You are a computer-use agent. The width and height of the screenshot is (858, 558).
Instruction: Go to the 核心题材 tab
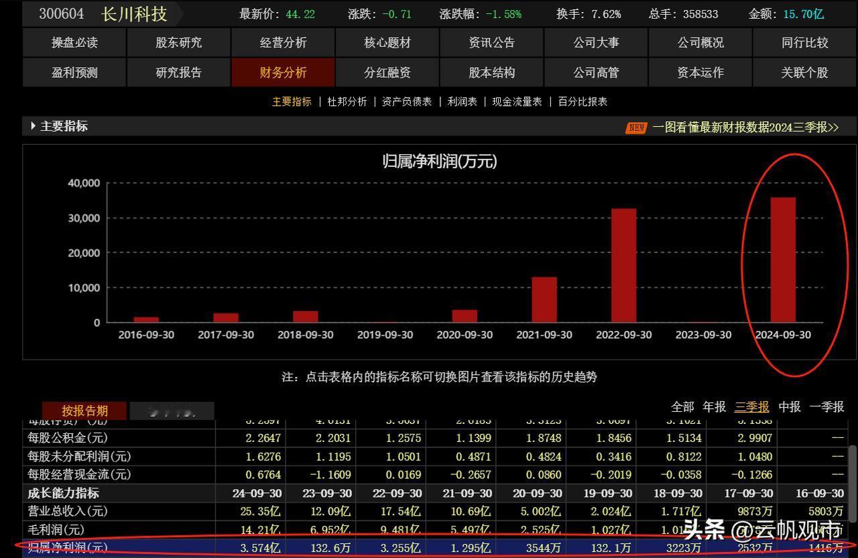click(x=387, y=42)
